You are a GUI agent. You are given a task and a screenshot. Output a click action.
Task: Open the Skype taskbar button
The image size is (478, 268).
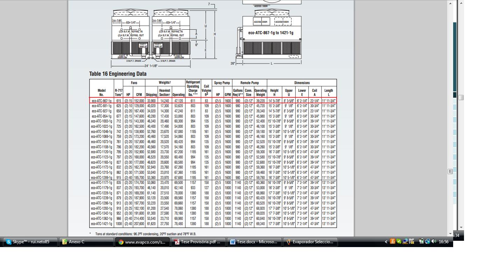[30, 242]
